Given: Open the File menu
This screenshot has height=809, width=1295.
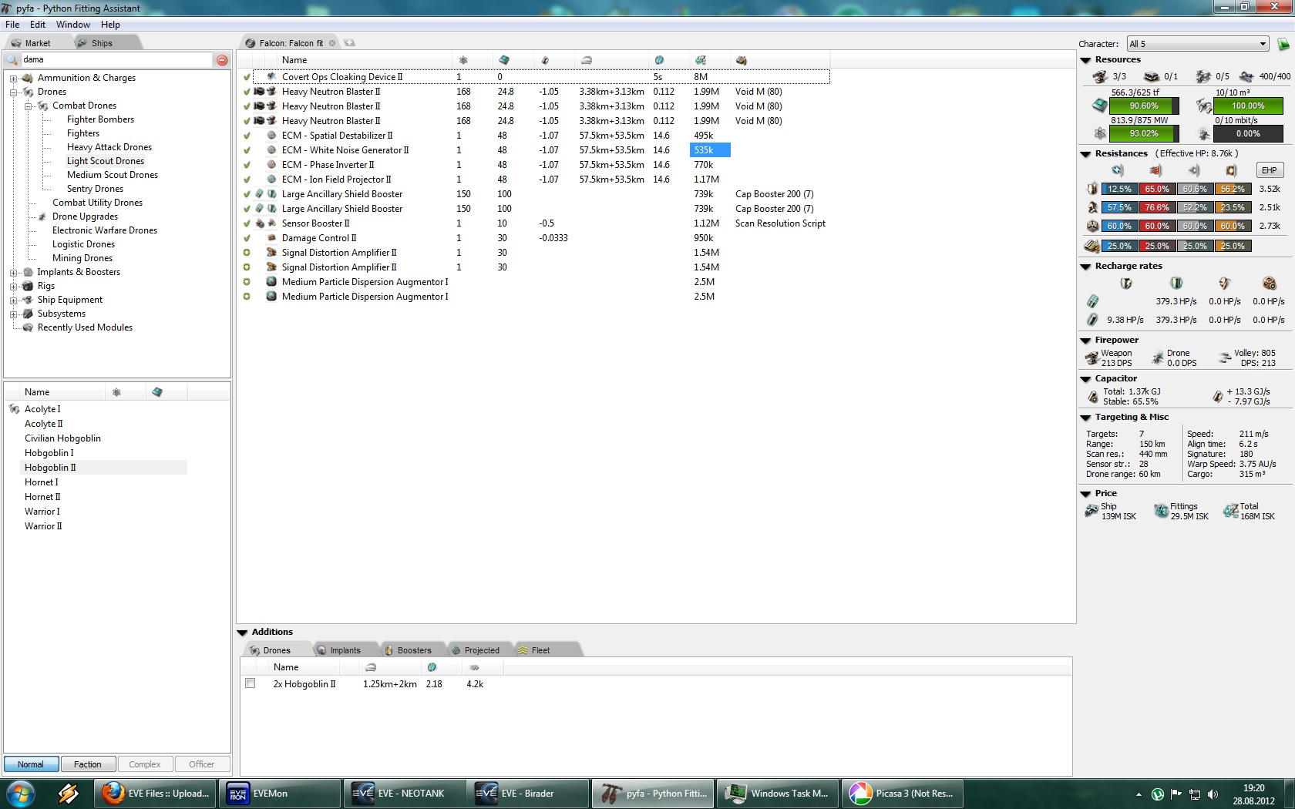Looking at the screenshot, I should (x=12, y=25).
